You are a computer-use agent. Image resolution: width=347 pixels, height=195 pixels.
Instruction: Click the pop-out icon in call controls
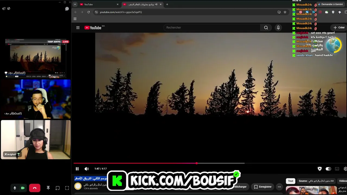point(57,188)
